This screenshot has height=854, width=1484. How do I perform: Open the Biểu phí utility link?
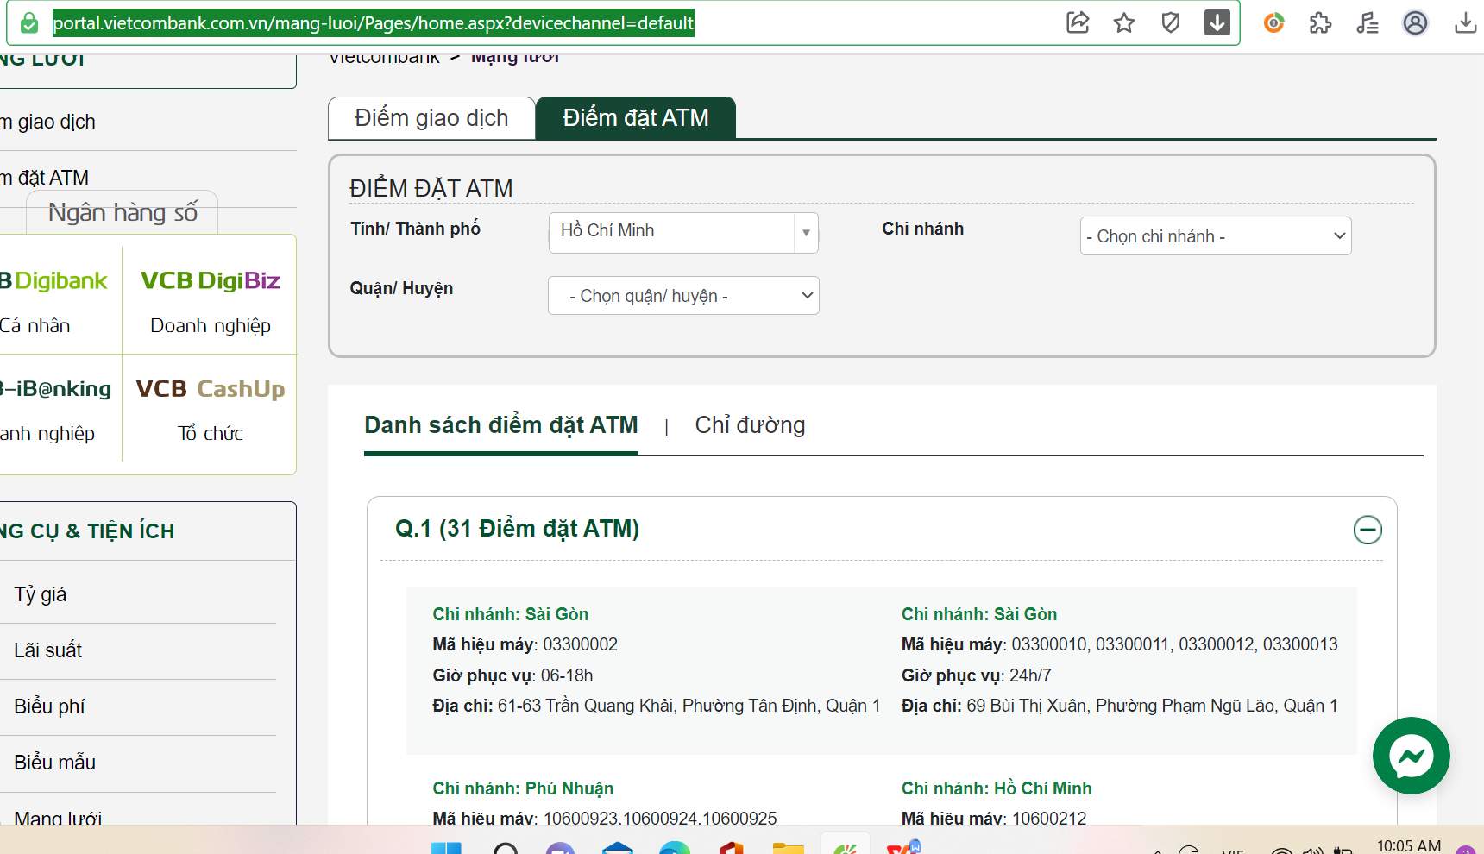49,706
